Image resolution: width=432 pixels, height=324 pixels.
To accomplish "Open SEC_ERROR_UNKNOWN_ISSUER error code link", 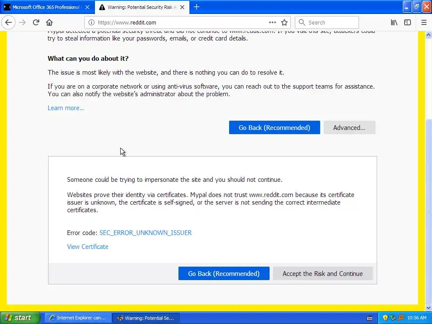I will pos(146,233).
